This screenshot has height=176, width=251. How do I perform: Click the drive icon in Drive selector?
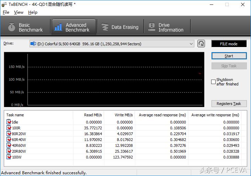33,44
